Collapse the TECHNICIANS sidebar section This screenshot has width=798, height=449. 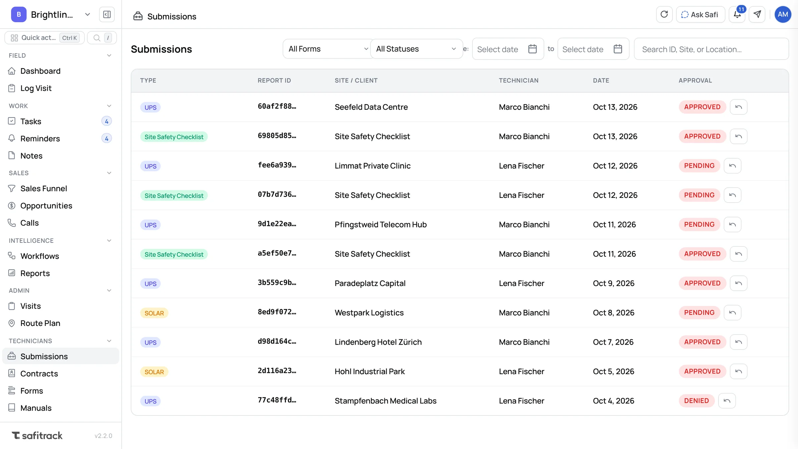coord(109,341)
